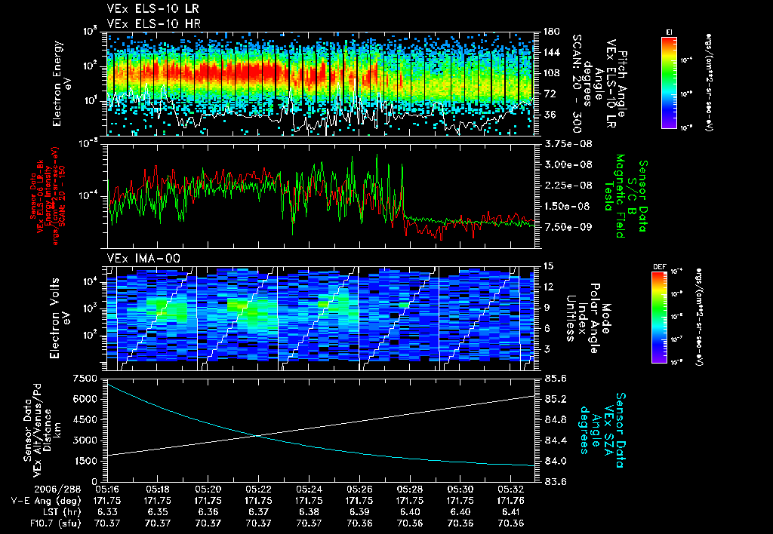Click the 'VEx IMA-00' panel label

coord(144,258)
